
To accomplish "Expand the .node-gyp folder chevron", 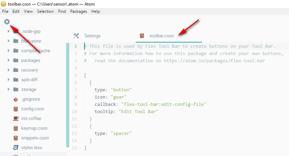I will tap(8, 31).
